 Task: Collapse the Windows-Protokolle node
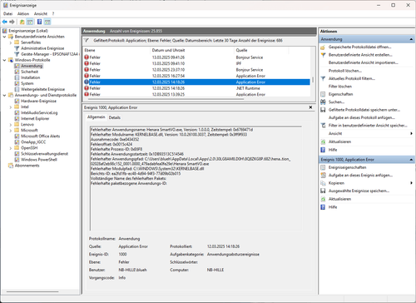(x=4, y=60)
